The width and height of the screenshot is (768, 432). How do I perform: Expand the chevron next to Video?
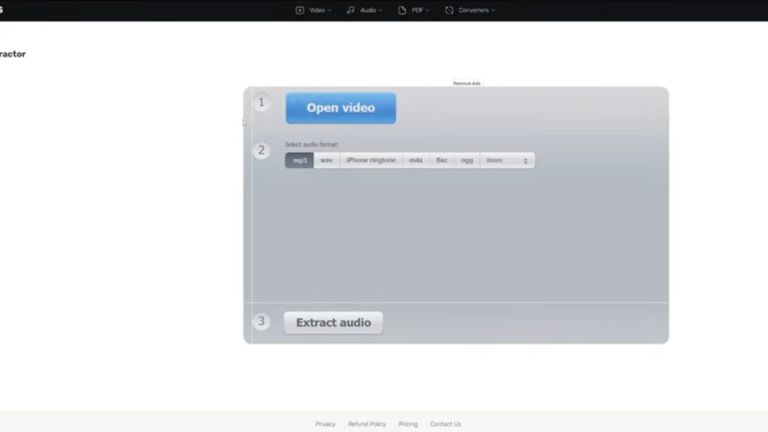coord(330,10)
